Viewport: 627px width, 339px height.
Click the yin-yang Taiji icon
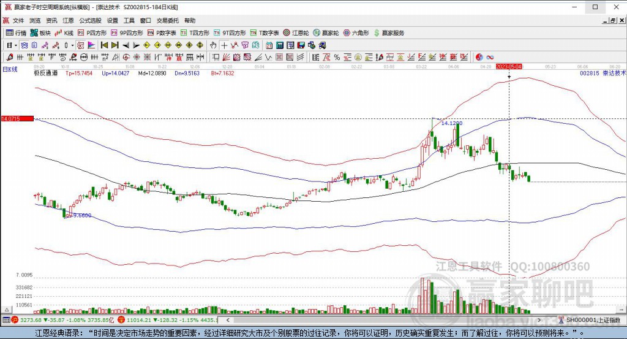(479, 57)
